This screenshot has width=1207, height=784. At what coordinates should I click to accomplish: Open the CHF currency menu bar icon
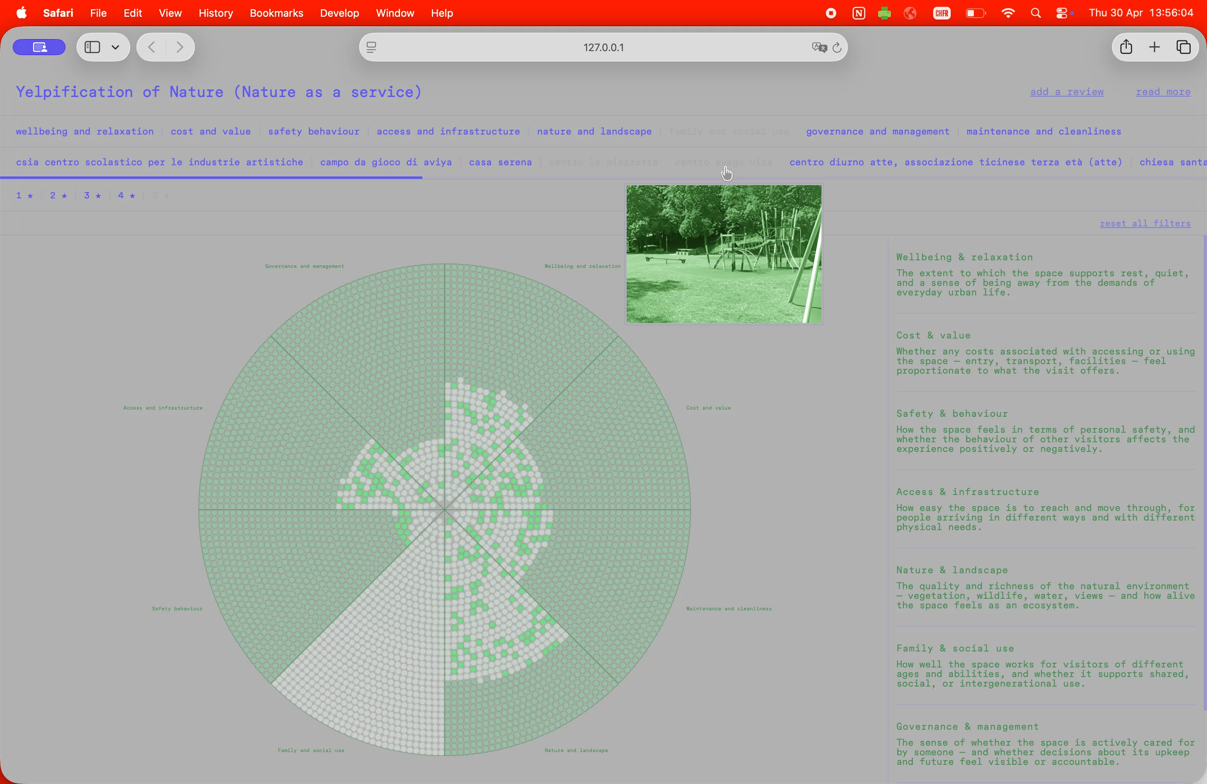942,13
